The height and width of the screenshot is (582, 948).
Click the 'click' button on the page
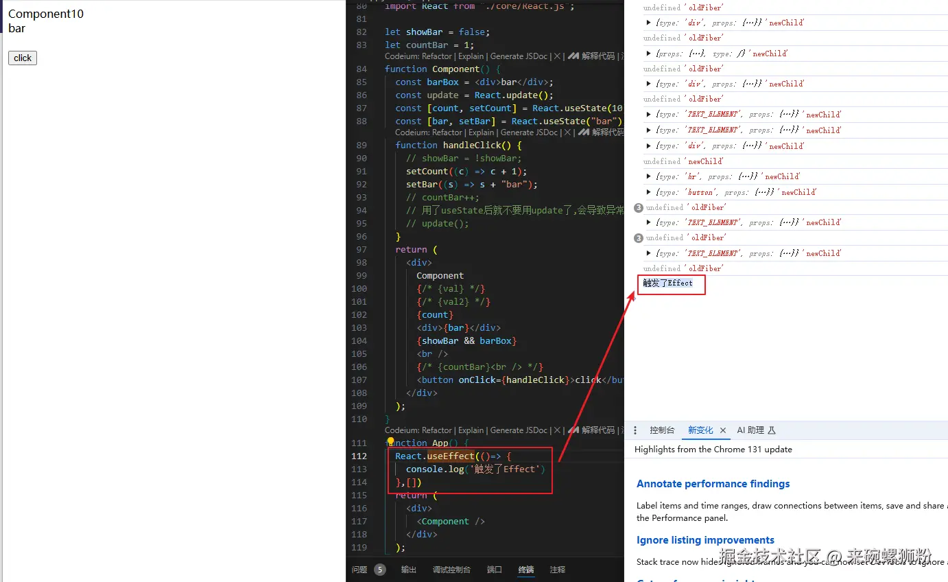coord(23,58)
